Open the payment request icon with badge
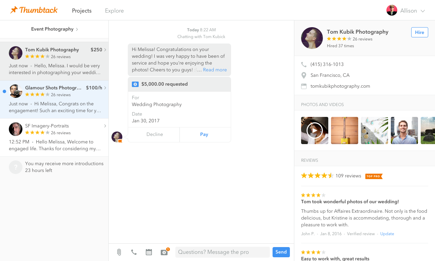Viewport: 435px width, 261px height. 165,252
